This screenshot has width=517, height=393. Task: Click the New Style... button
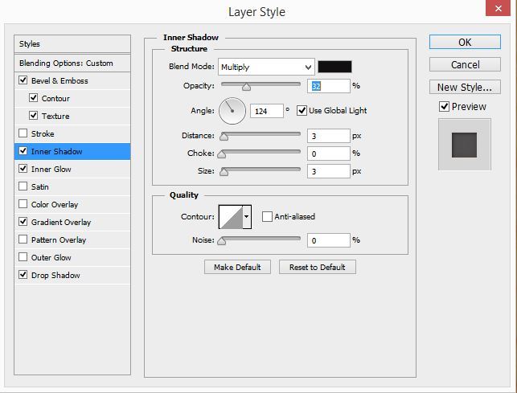tap(465, 87)
